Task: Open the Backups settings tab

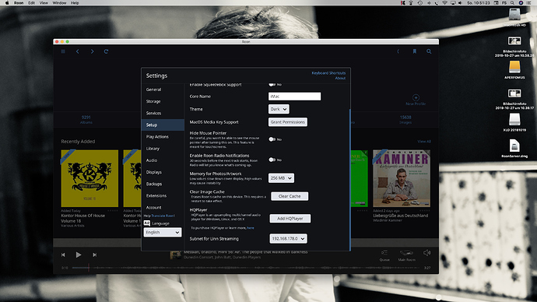Action: [x=163, y=184]
